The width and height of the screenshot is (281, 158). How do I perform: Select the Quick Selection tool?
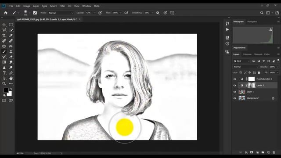tap(11, 30)
